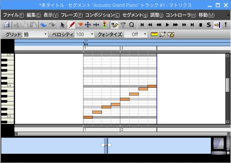This screenshot has height=163, width=231.
Task: Click the Q quantize icon
Action: (x=131, y=25)
